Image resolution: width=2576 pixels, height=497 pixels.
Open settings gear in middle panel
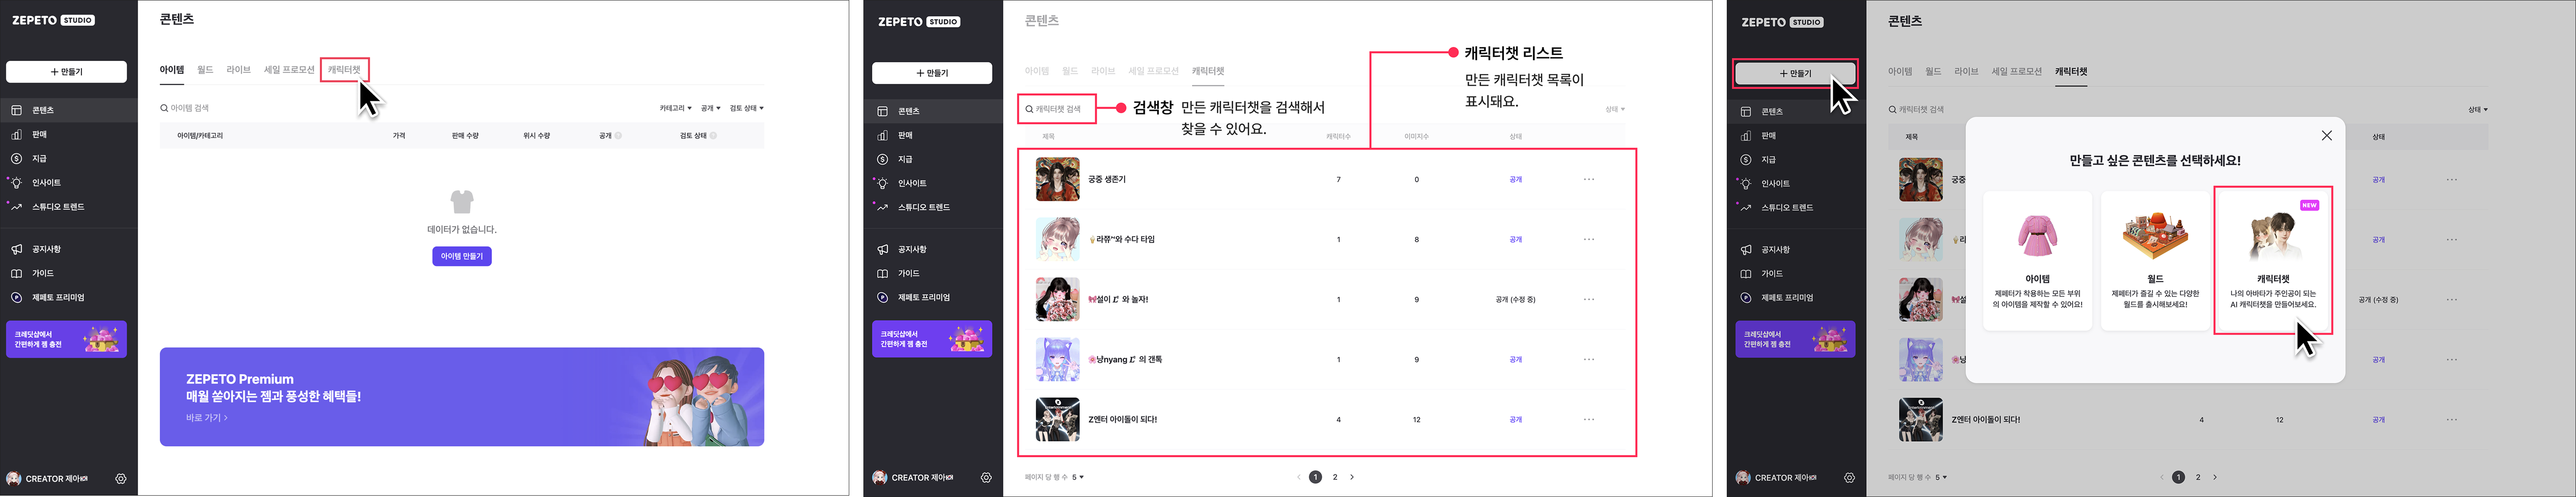[986, 478]
